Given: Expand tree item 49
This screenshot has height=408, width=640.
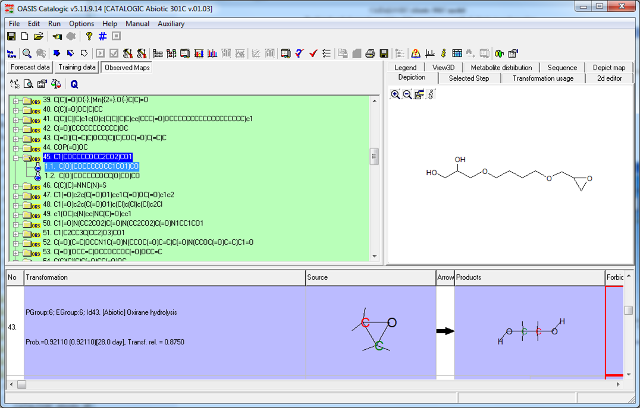Looking at the screenshot, I should point(15,215).
